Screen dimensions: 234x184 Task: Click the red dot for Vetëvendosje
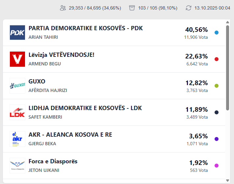216,59
